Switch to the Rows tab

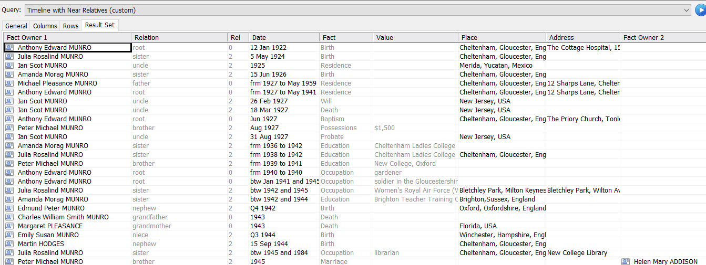(x=70, y=26)
